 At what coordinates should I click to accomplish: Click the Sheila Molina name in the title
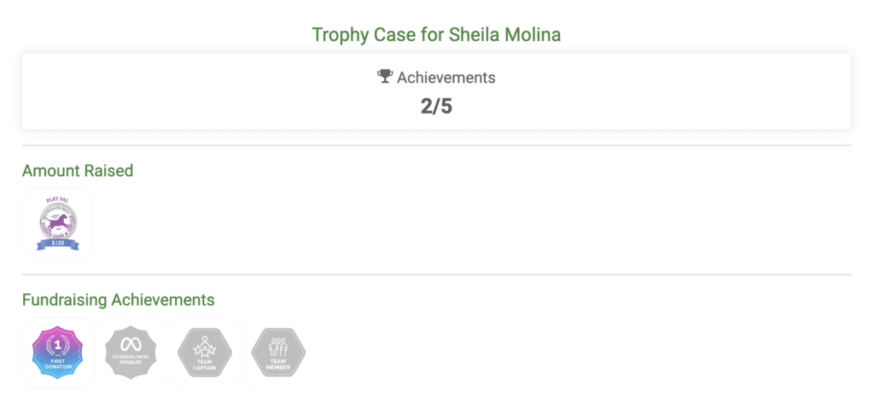point(504,34)
